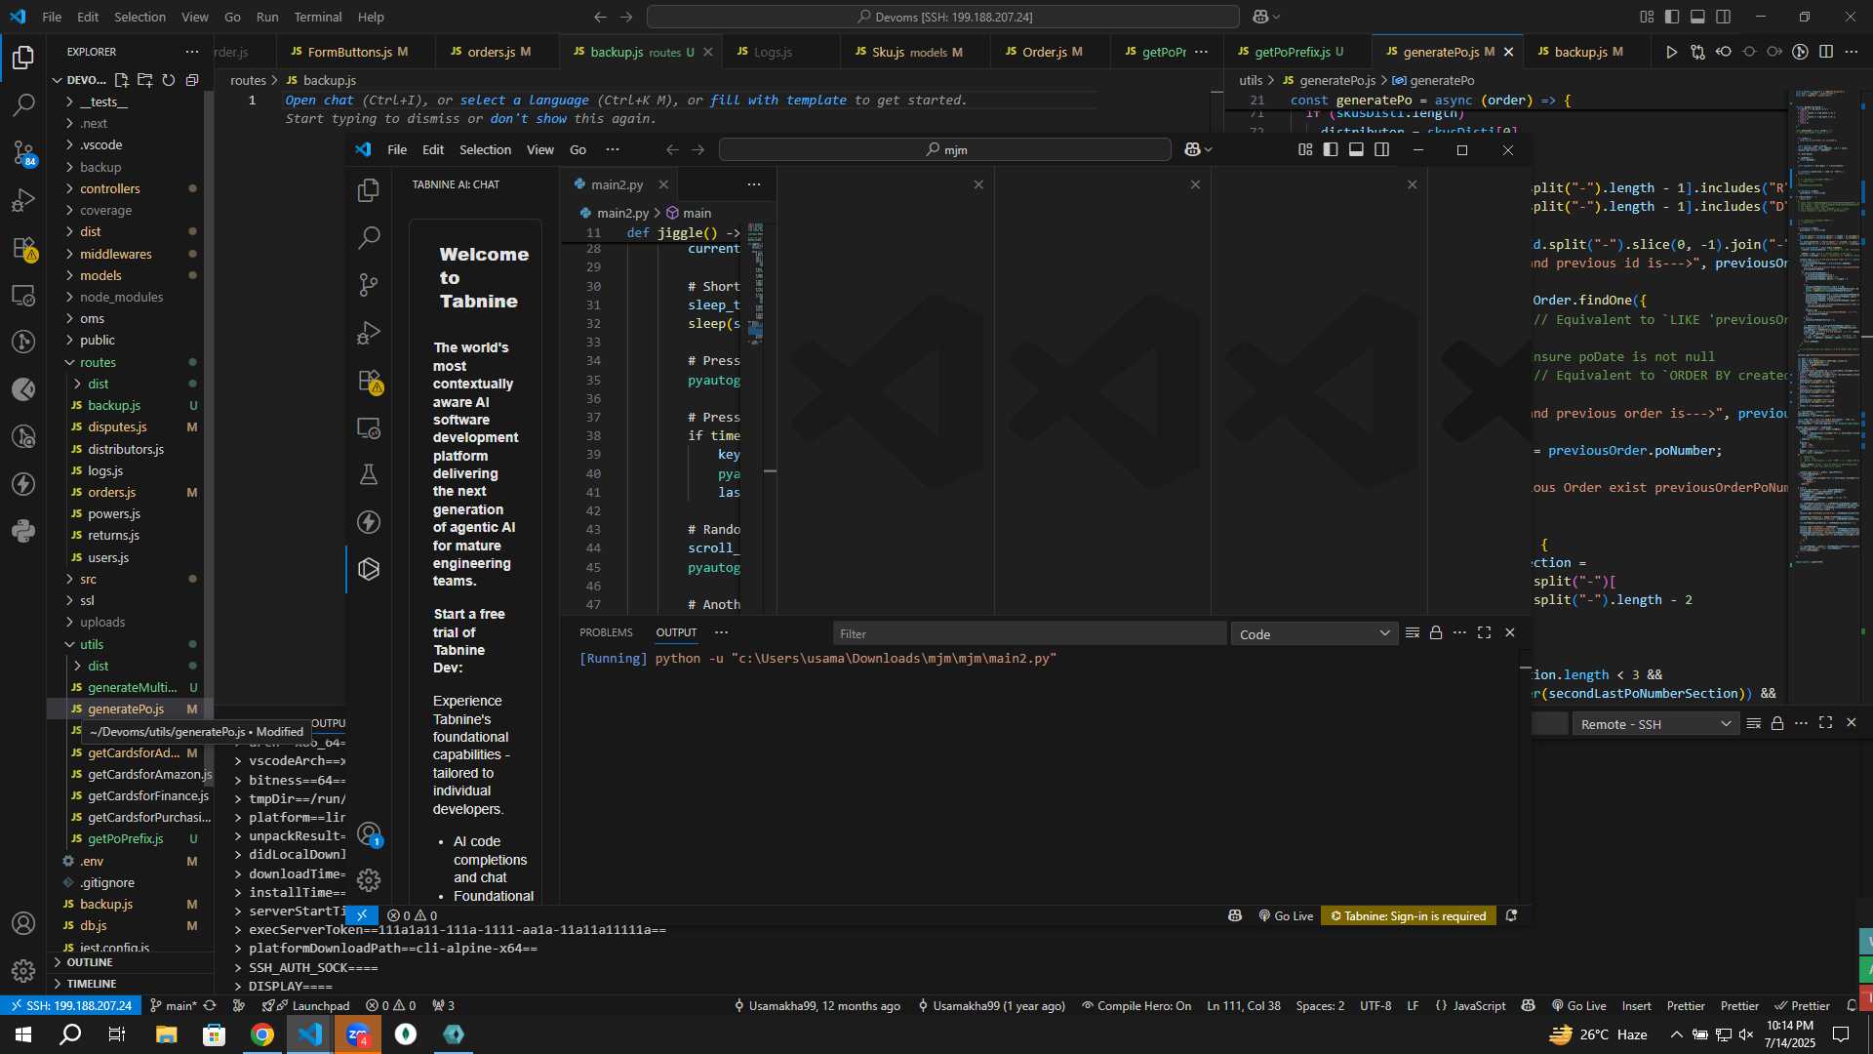Switch to FormButtons.js editor tab
Image resolution: width=1873 pixels, height=1054 pixels.
(x=351, y=52)
